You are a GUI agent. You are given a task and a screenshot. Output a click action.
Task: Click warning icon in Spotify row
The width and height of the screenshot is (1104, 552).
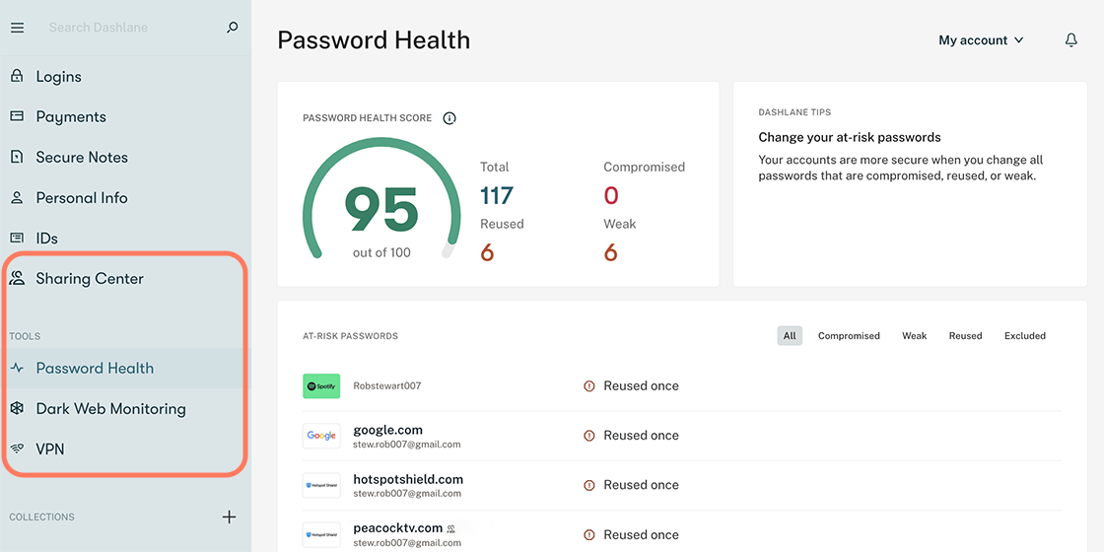[589, 385]
